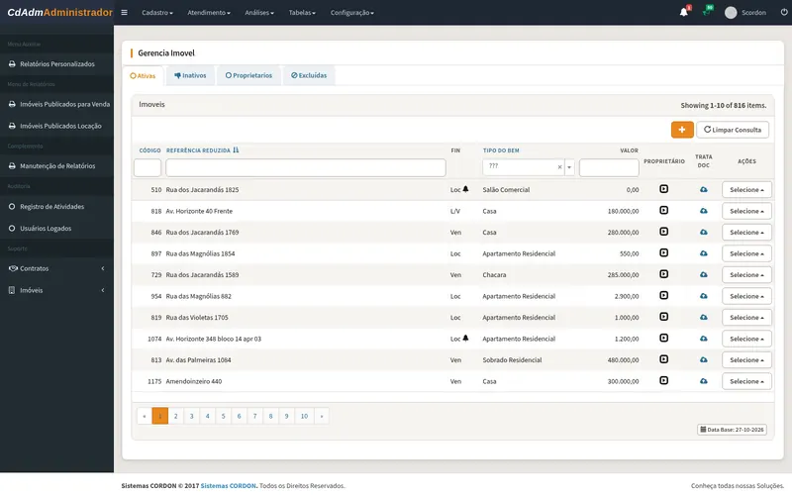The height and width of the screenshot is (495, 792).
Task: Click the Referência Reduzida filter input
Action: 306,167
